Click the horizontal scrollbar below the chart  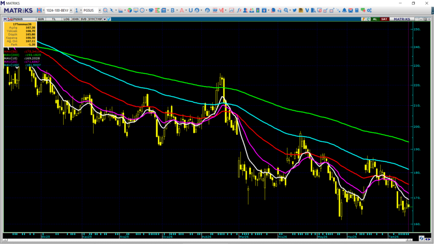click(208, 240)
